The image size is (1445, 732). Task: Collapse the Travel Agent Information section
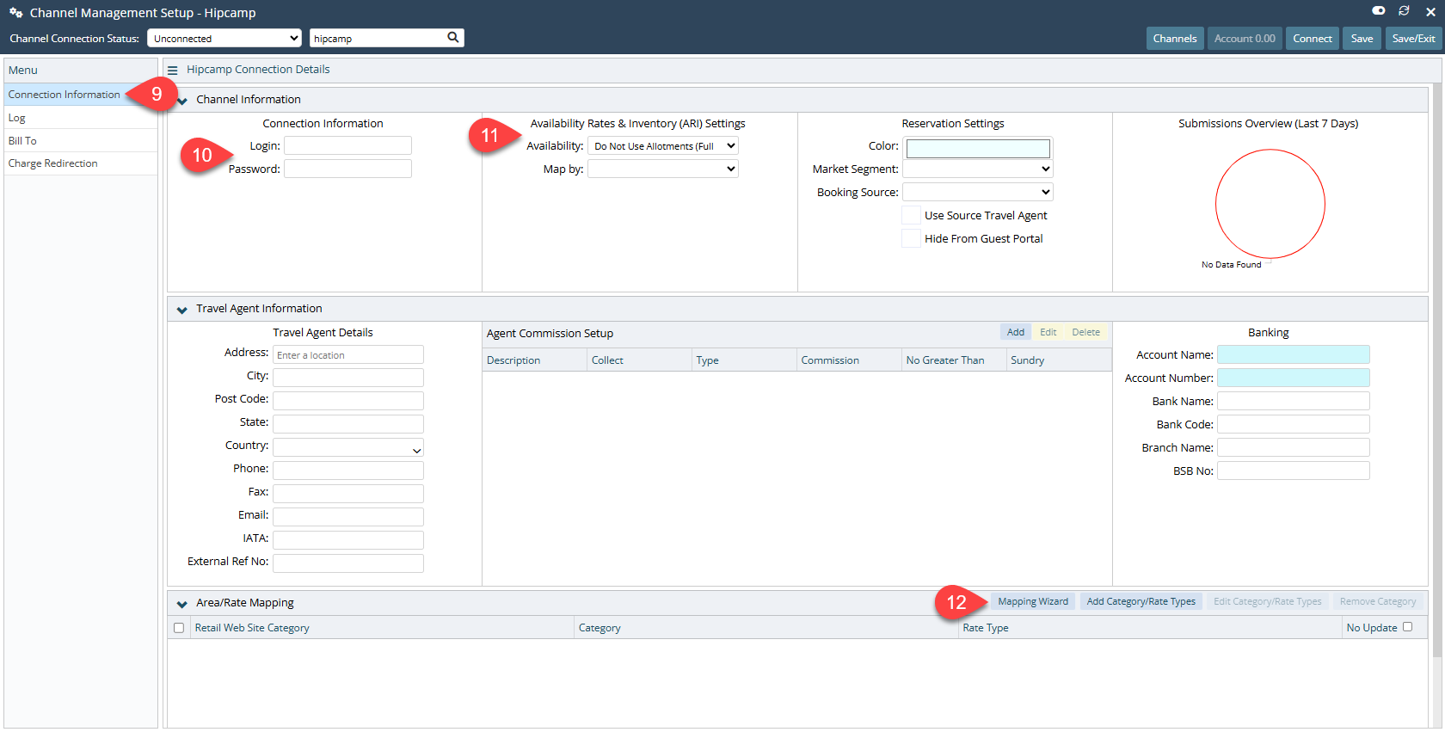point(182,310)
